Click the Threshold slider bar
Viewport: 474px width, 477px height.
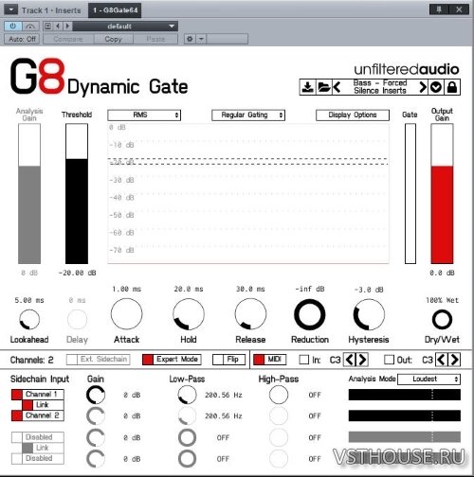tap(77, 193)
